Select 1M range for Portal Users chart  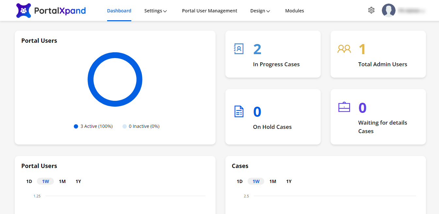[x=62, y=181]
